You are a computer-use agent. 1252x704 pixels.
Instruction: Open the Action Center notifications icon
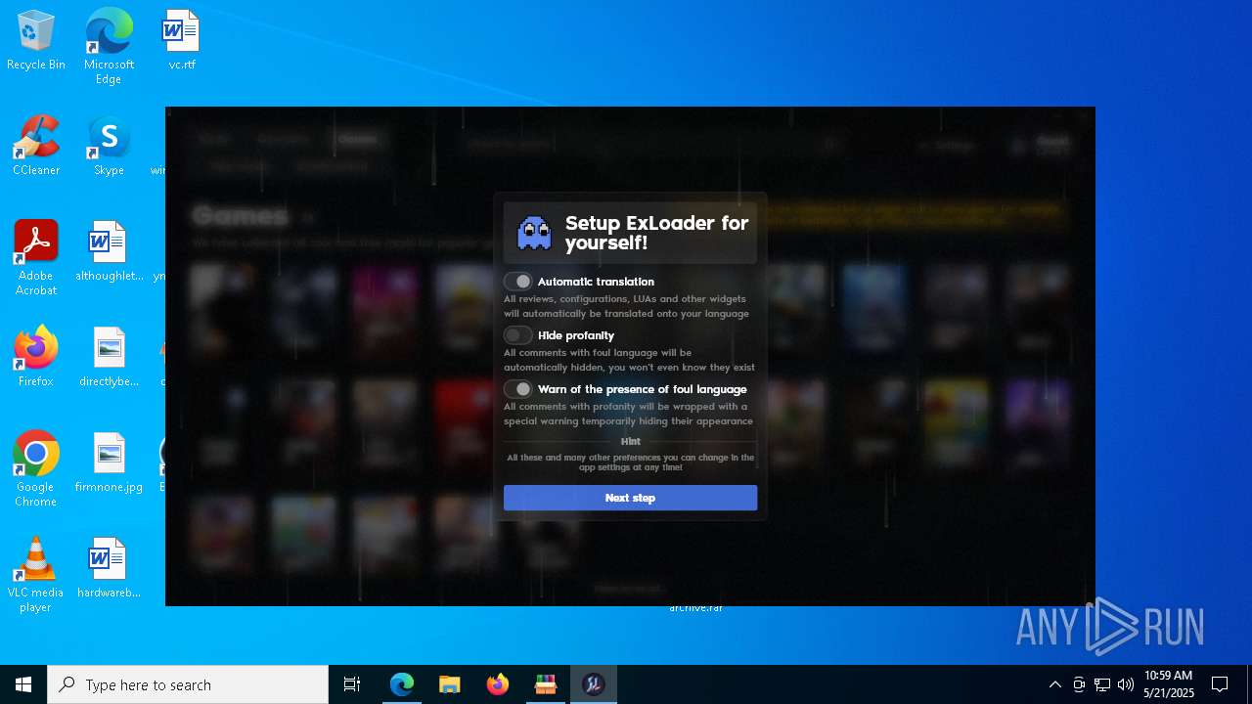1220,684
